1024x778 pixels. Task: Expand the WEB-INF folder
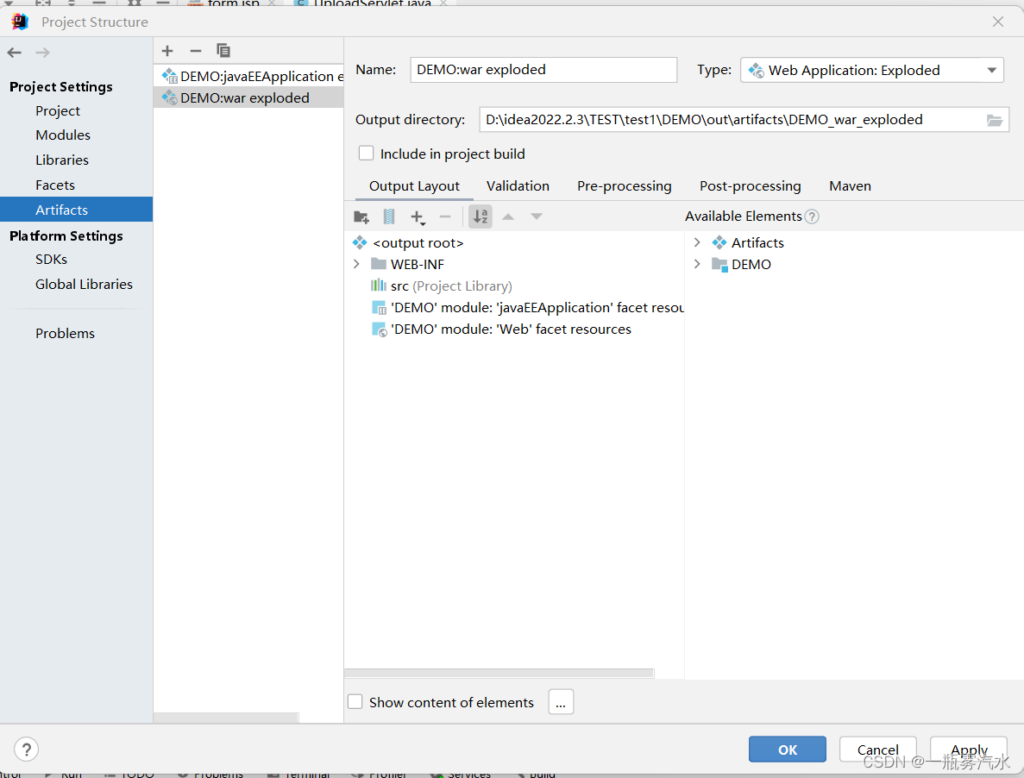pyautogui.click(x=356, y=264)
